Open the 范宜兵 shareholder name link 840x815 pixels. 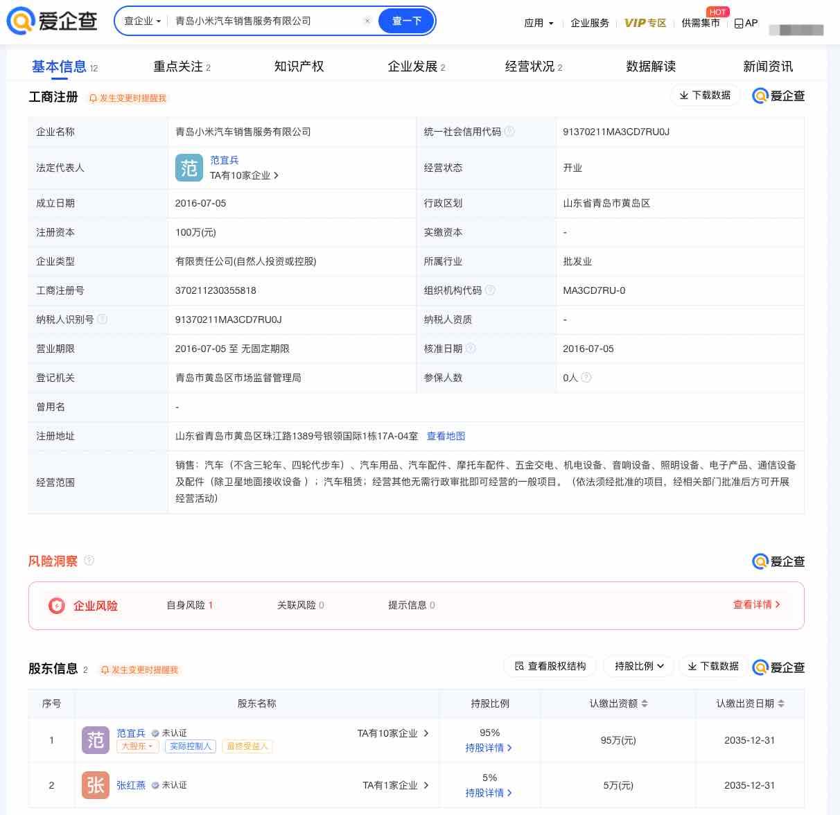[131, 733]
